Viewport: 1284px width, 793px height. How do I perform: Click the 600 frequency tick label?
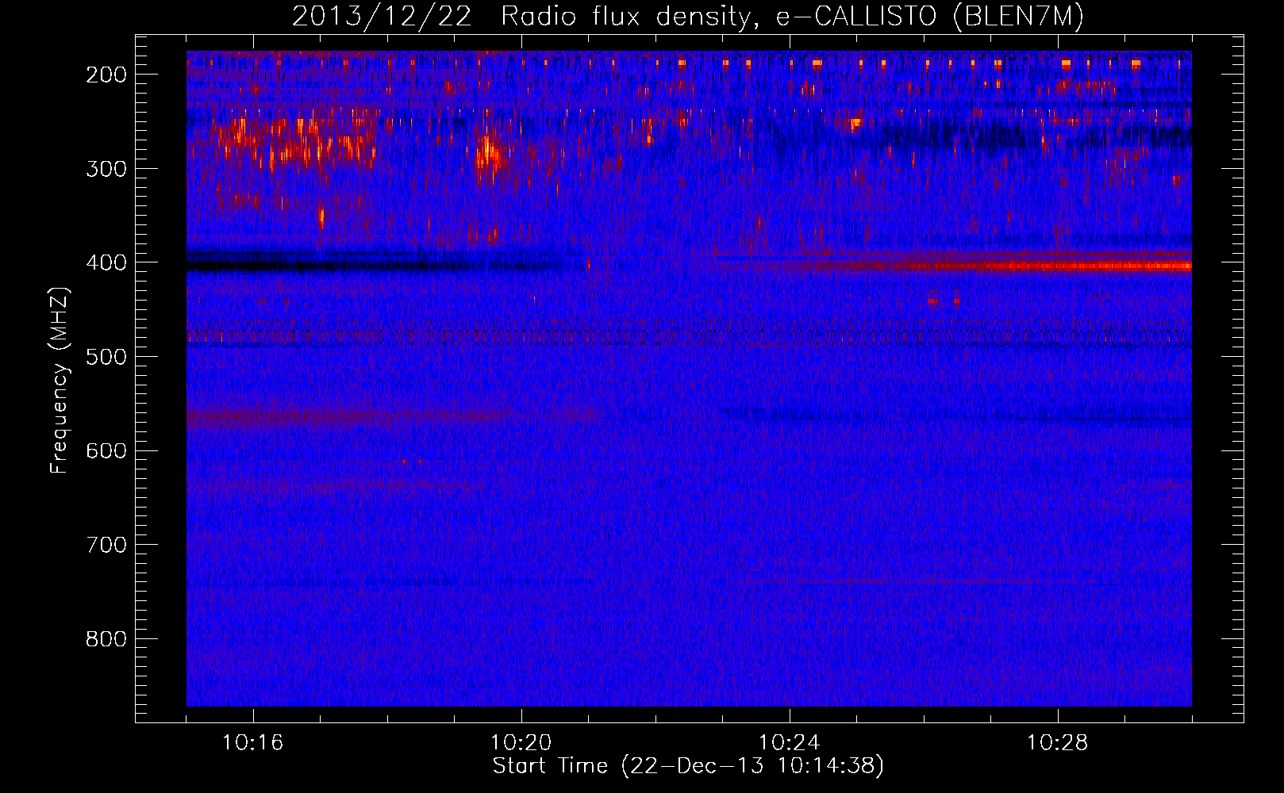coord(106,450)
